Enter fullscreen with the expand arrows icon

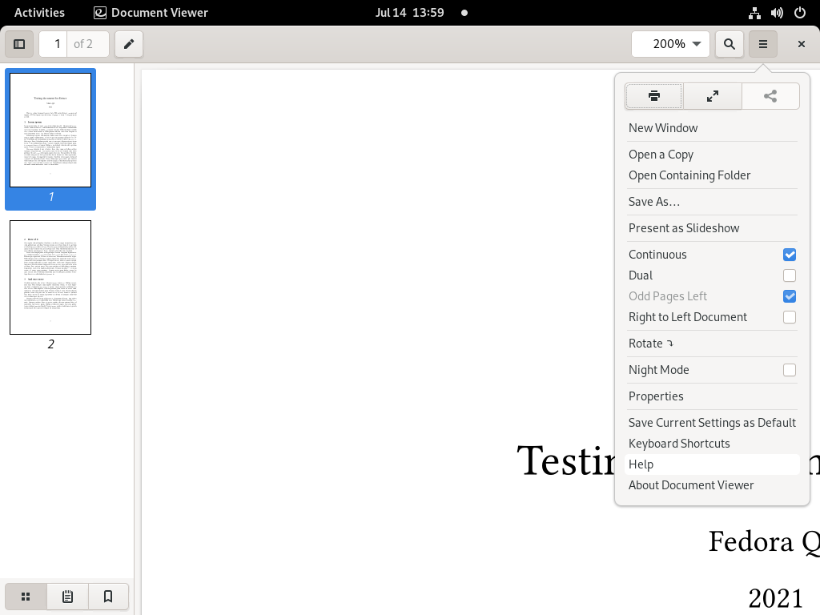pyautogui.click(x=712, y=96)
